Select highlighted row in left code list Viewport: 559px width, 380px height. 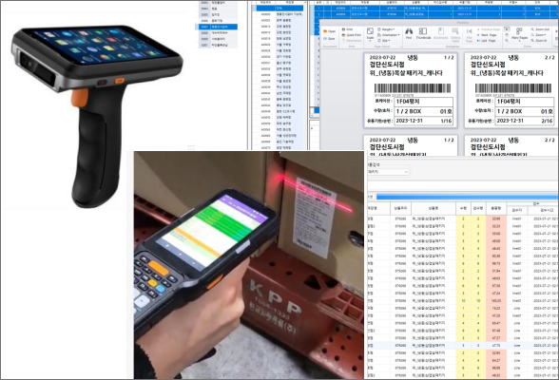click(x=217, y=27)
